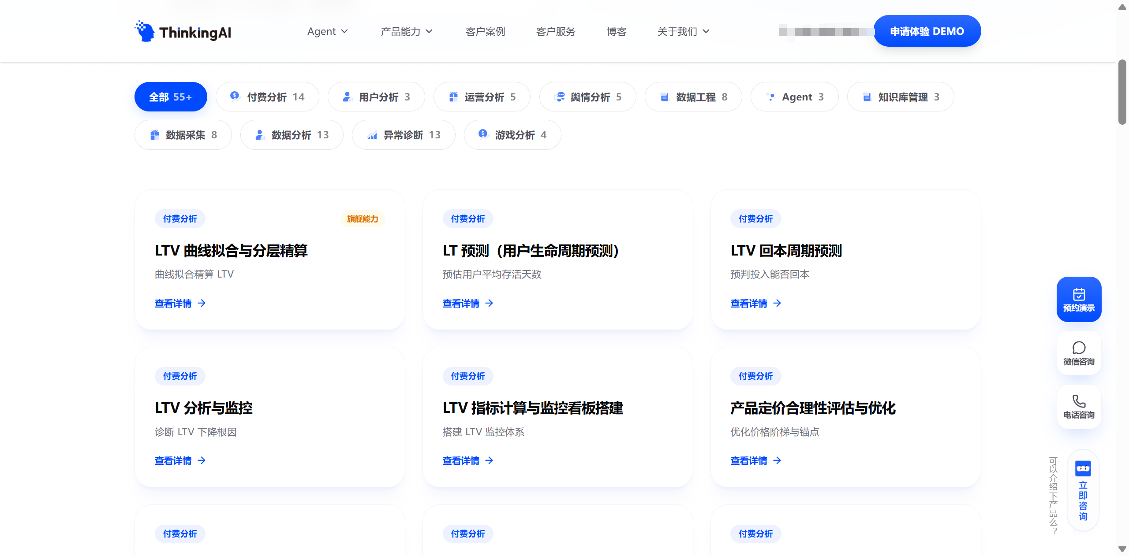Click the 申请体验 DEMO button

[x=927, y=31]
